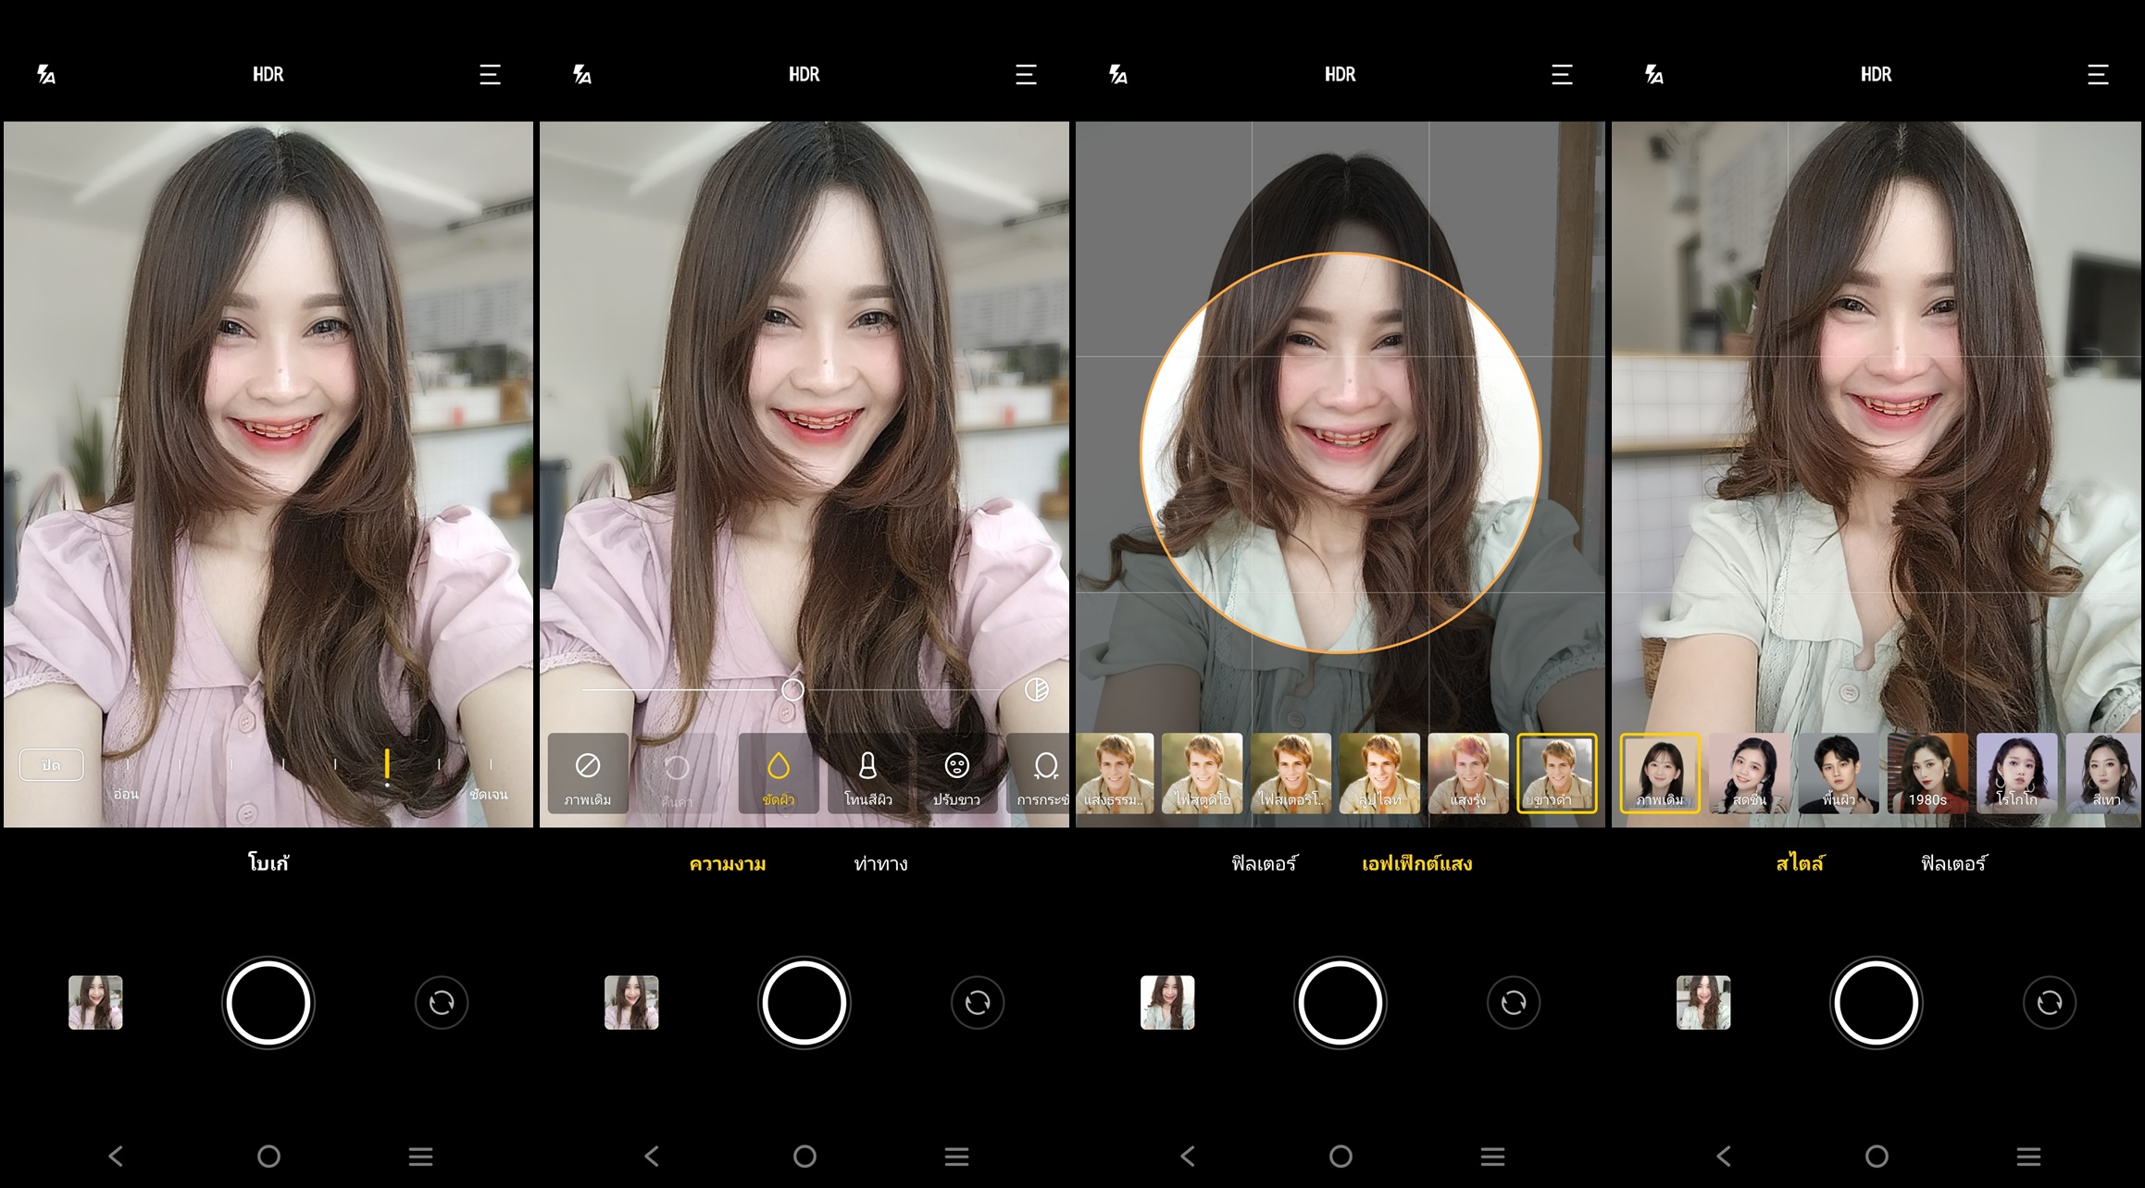This screenshot has width=2145, height=1188.
Task: Tap Android back under the สไตล์ screen
Action: click(1724, 1156)
